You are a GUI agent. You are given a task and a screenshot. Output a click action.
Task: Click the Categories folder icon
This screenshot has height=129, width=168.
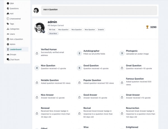point(8,29)
